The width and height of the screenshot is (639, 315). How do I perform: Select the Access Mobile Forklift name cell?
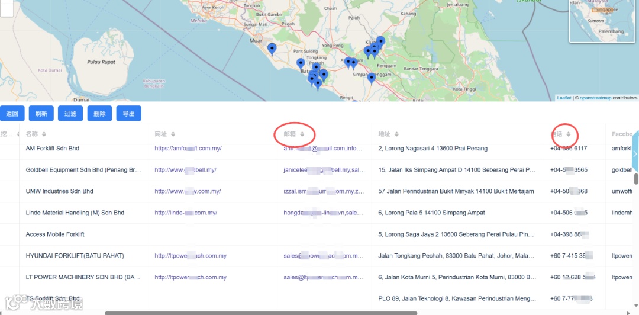click(x=55, y=234)
